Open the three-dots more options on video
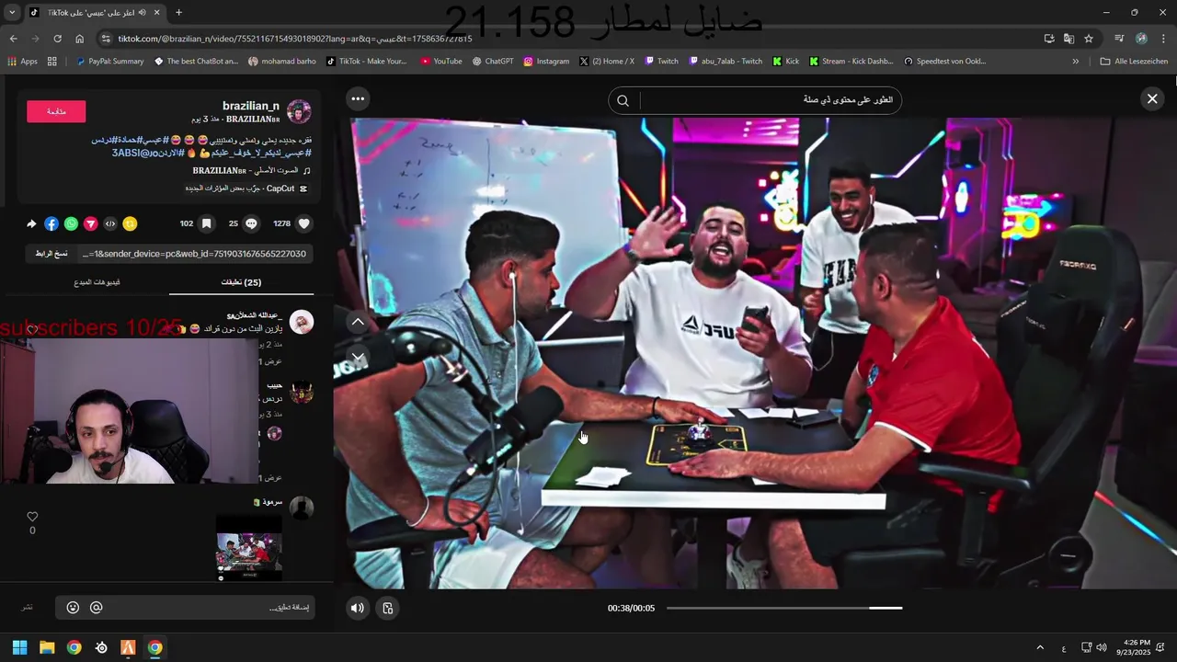 tap(358, 98)
